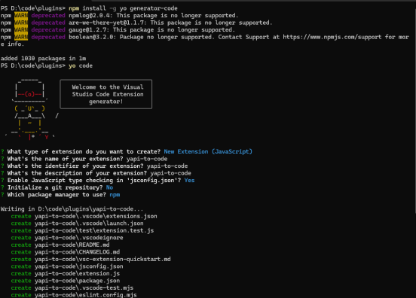
Task: Click the 'Writing in D:\code\plugins\yapi-to-code...' line
Action: [x=72, y=208]
